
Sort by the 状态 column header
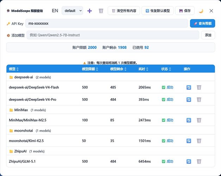click(166, 69)
